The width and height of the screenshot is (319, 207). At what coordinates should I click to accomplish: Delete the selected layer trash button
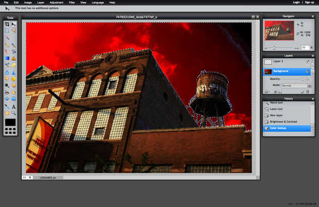click(x=307, y=92)
